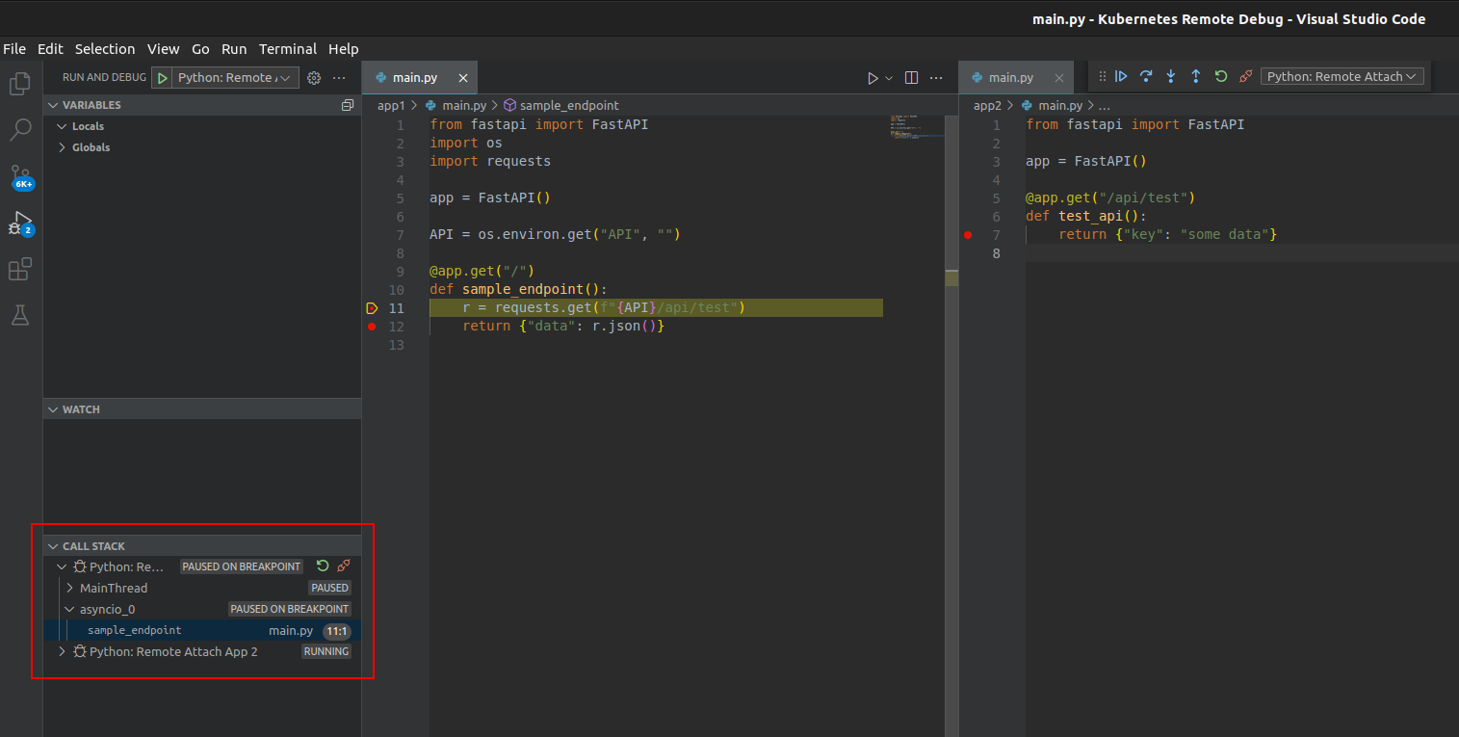Open the Edit menu

[50, 49]
